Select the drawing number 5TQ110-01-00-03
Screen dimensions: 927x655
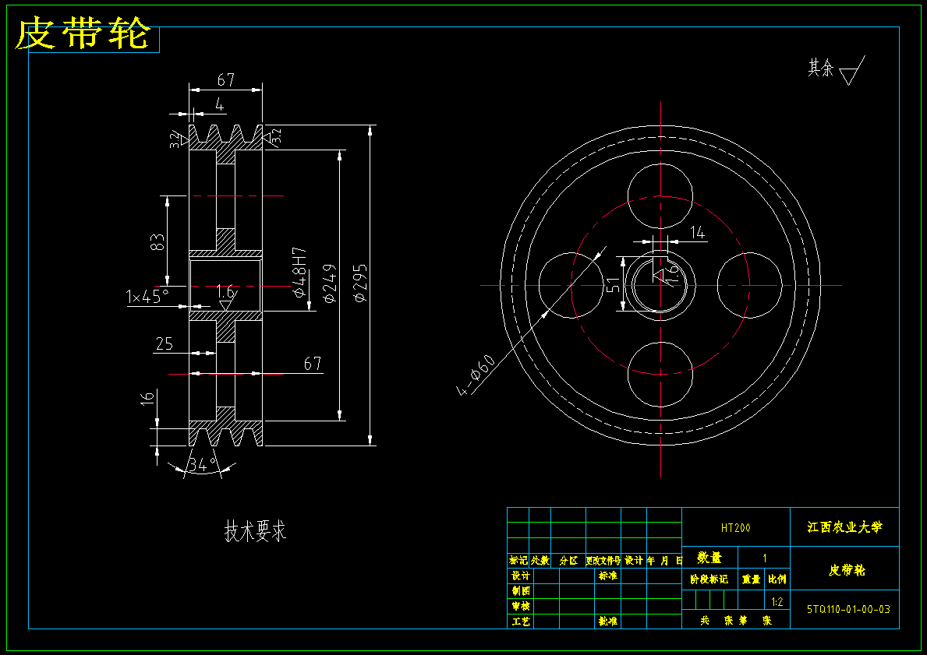(x=848, y=609)
